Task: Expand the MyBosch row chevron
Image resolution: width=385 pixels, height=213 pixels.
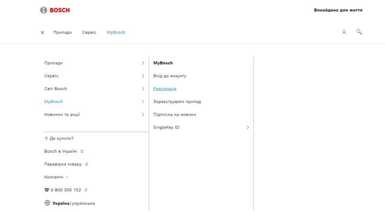Action: tap(143, 102)
